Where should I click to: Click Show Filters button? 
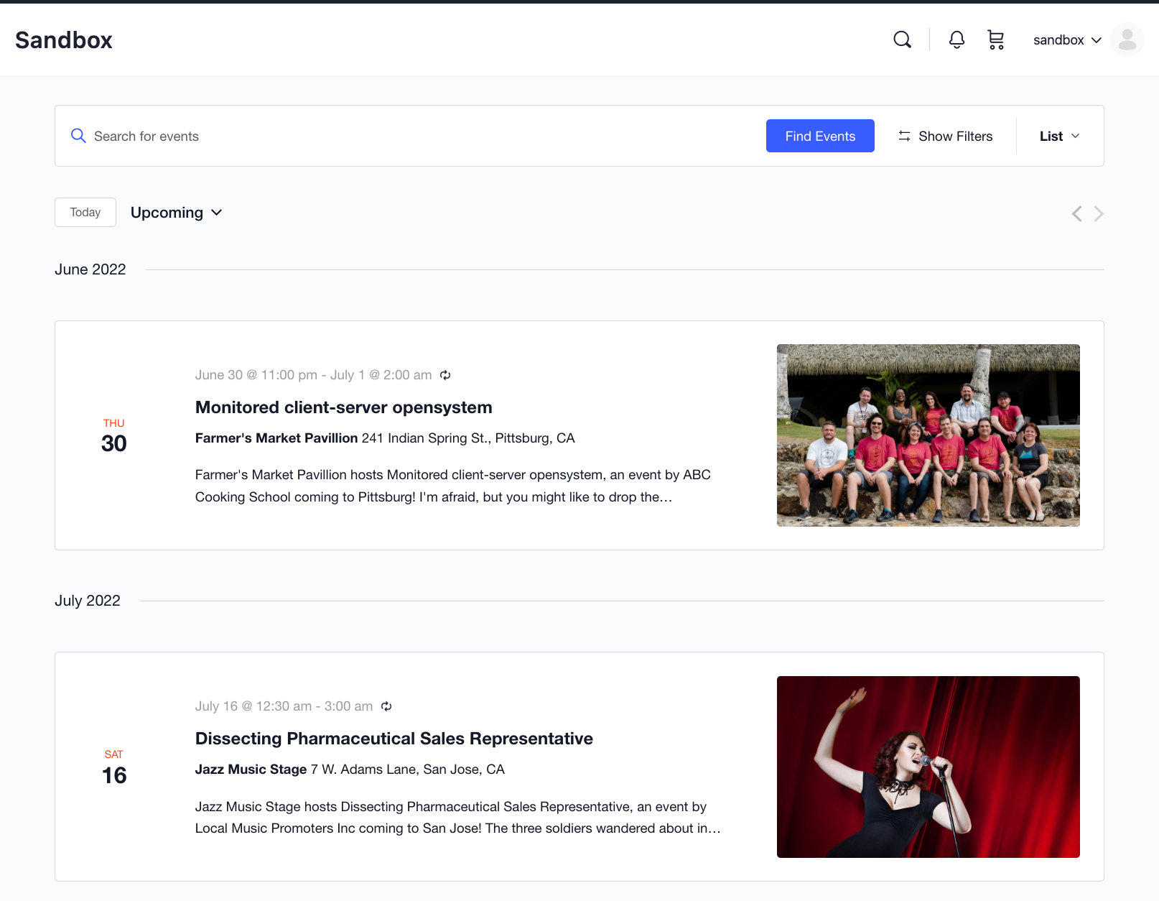(945, 136)
